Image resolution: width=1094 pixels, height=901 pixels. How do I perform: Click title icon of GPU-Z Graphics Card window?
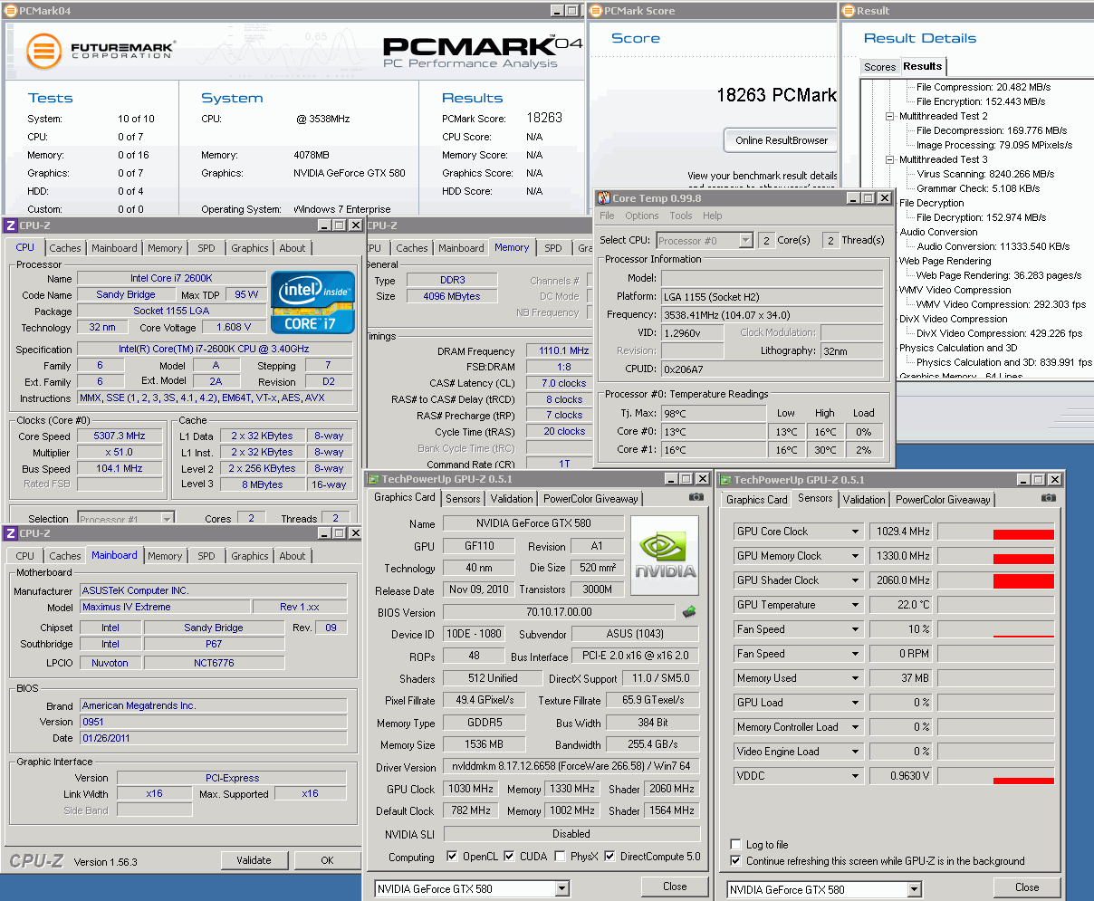(373, 479)
